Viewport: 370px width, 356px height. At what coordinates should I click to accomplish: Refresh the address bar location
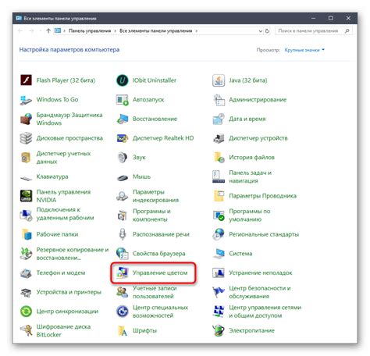tap(267, 31)
